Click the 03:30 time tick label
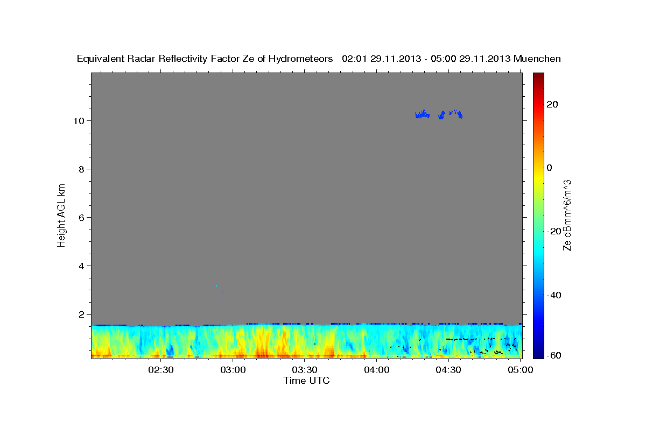 pyautogui.click(x=305, y=370)
